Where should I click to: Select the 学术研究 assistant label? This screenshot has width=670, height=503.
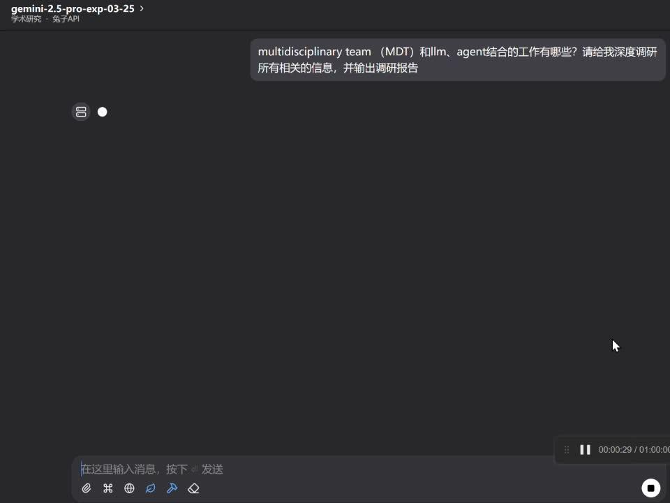pyautogui.click(x=26, y=19)
